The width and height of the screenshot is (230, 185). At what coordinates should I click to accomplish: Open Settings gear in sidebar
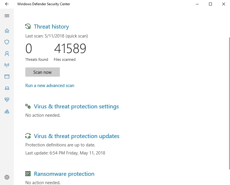pos(7,177)
